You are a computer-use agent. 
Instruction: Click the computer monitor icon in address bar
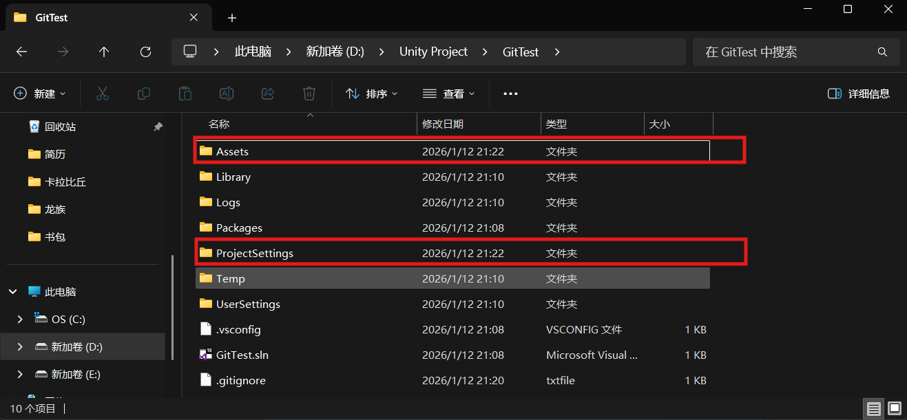coord(190,52)
